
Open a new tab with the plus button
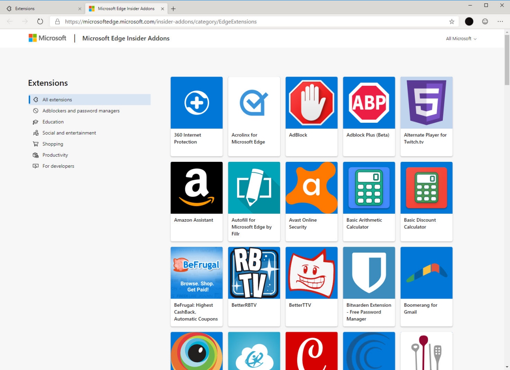(x=173, y=8)
